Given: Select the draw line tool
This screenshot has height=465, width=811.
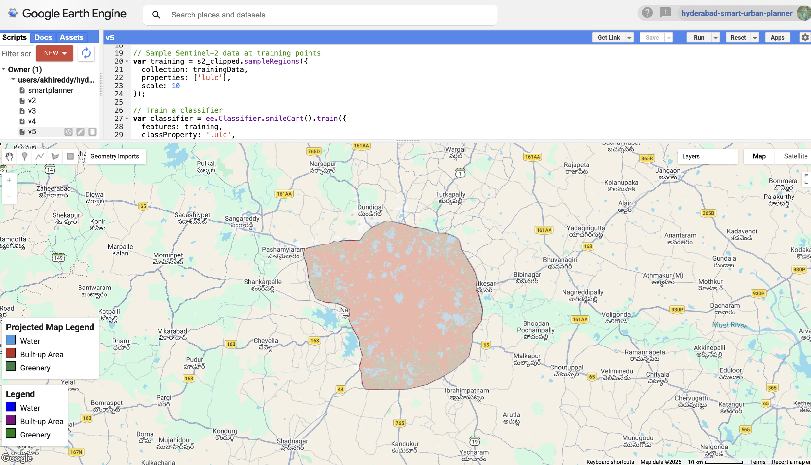Looking at the screenshot, I should tap(40, 156).
